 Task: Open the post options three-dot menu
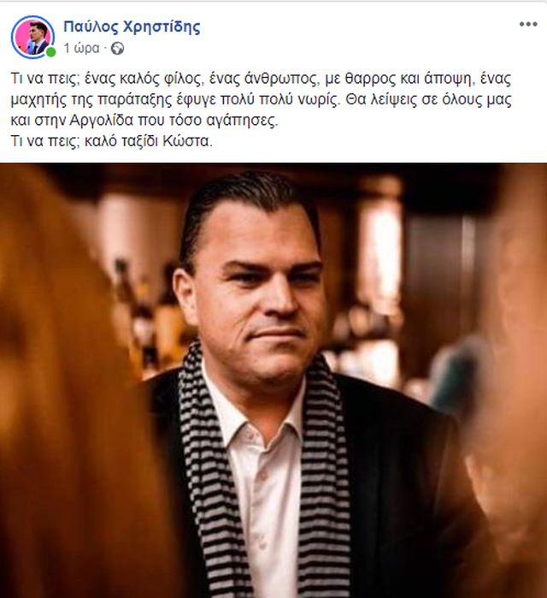(x=528, y=25)
